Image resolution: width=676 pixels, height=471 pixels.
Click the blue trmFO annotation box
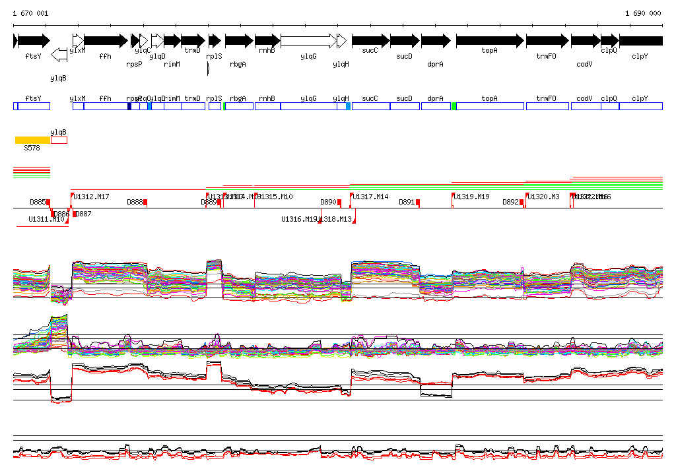coord(547,106)
